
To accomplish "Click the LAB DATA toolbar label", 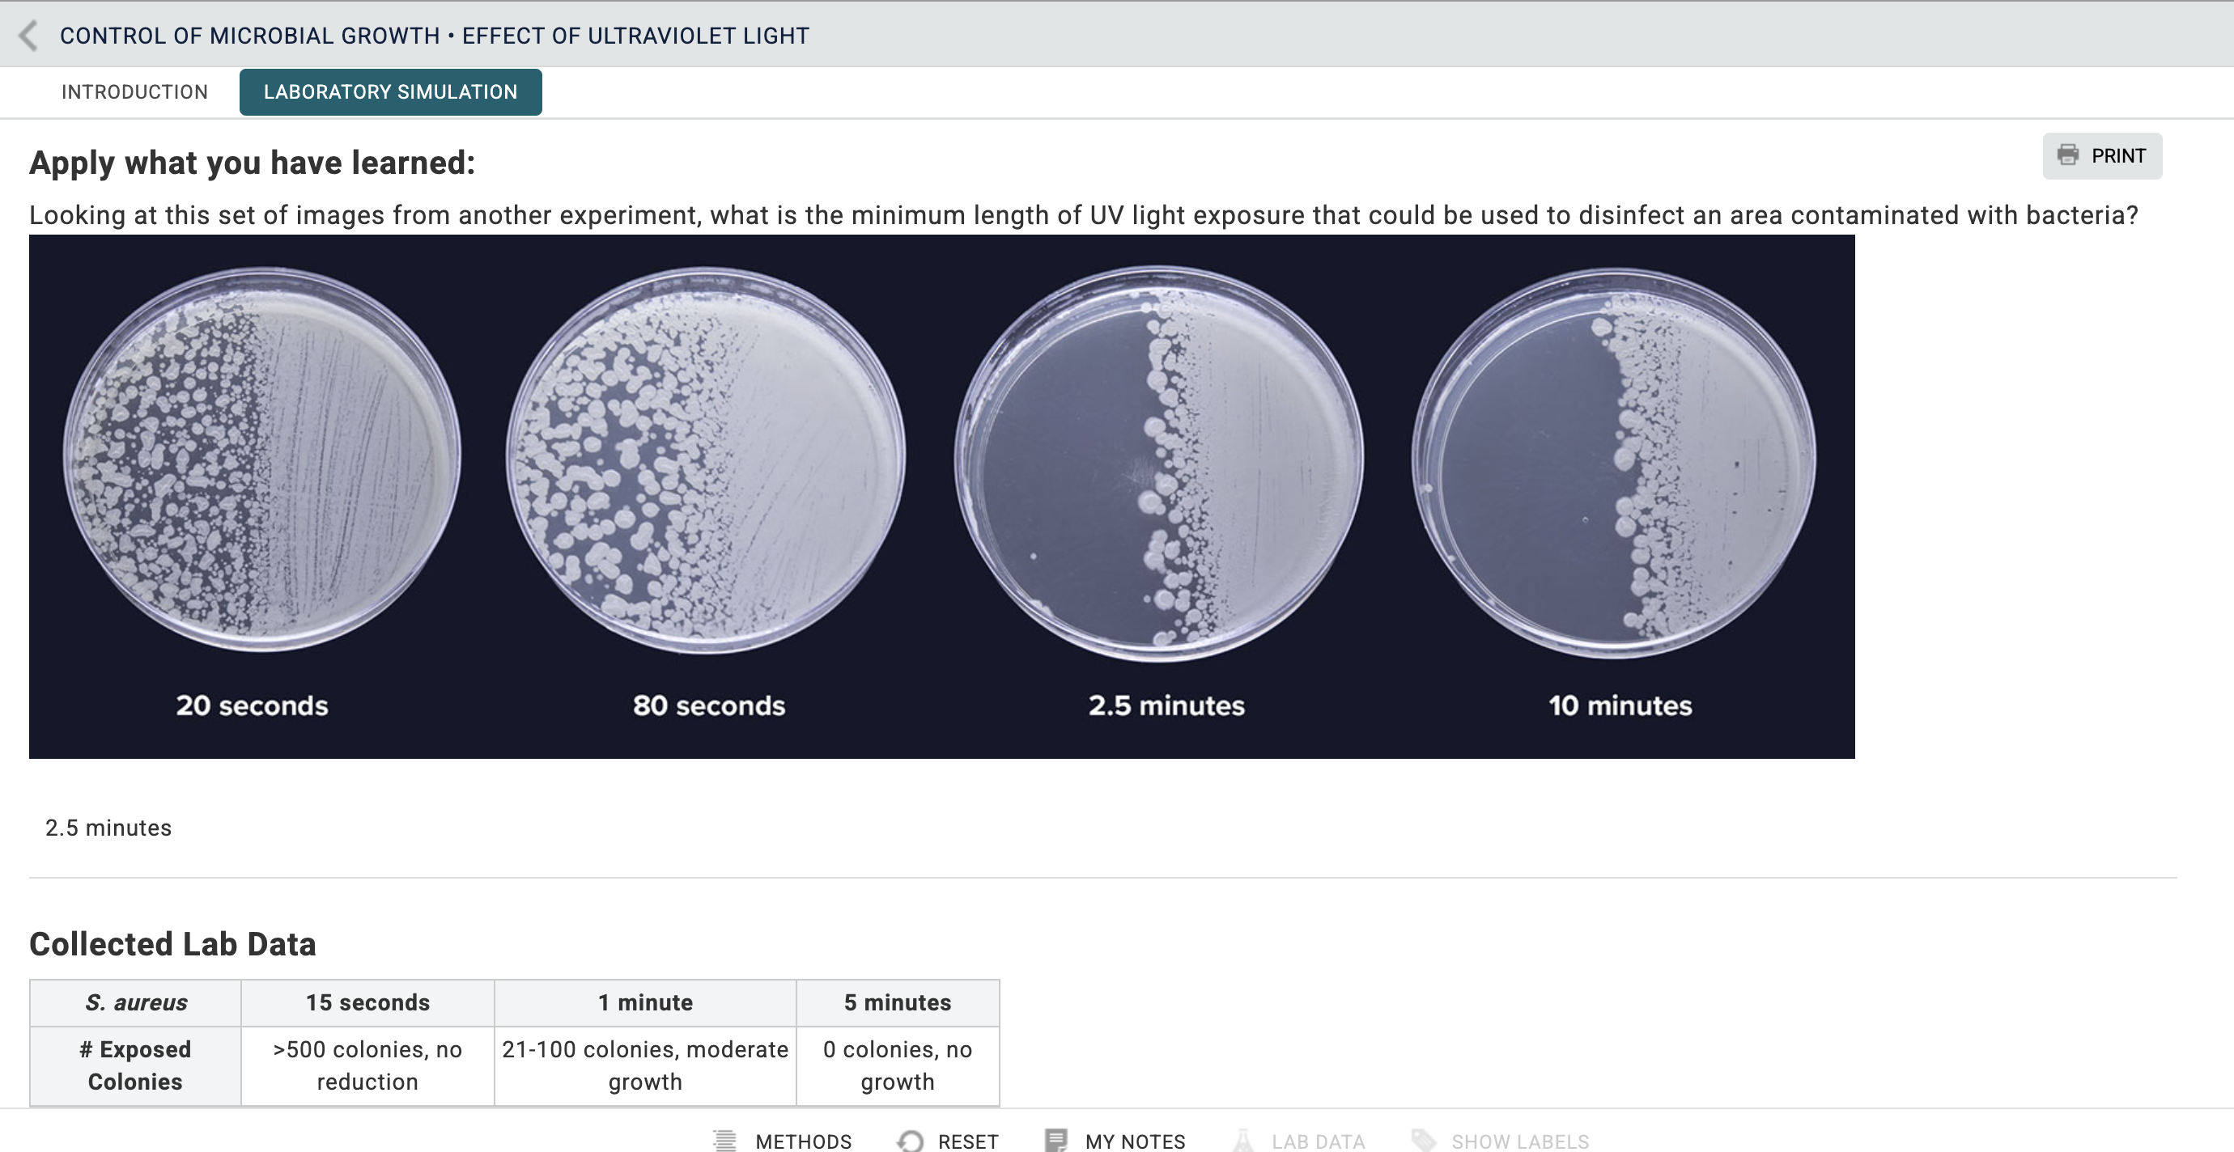I will (x=1319, y=1141).
